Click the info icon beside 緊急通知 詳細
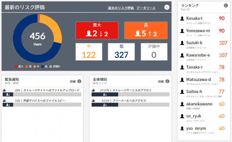The height and width of the screenshot is (142, 232). pyautogui.click(x=79, y=81)
